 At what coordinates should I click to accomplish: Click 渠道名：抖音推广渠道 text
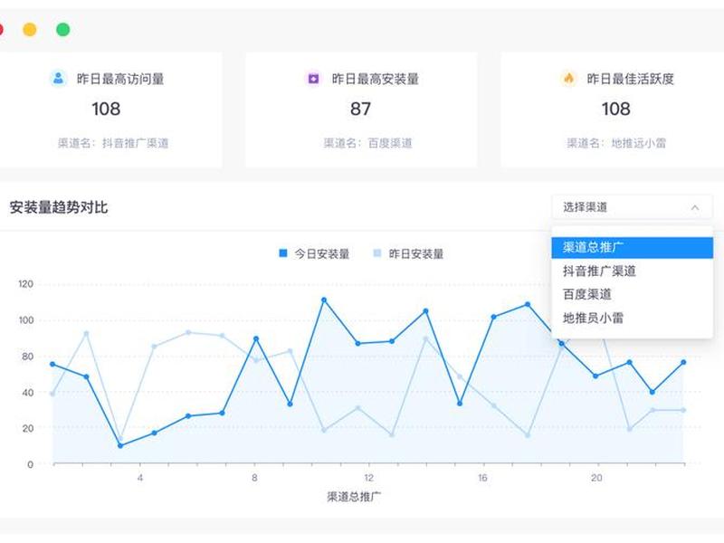click(x=113, y=143)
